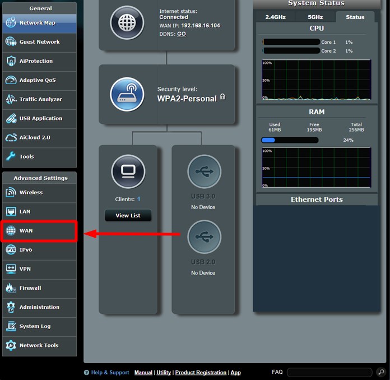Screen dimensions: 390x380
Task: Switch to the 5GHz tab
Action: [315, 17]
